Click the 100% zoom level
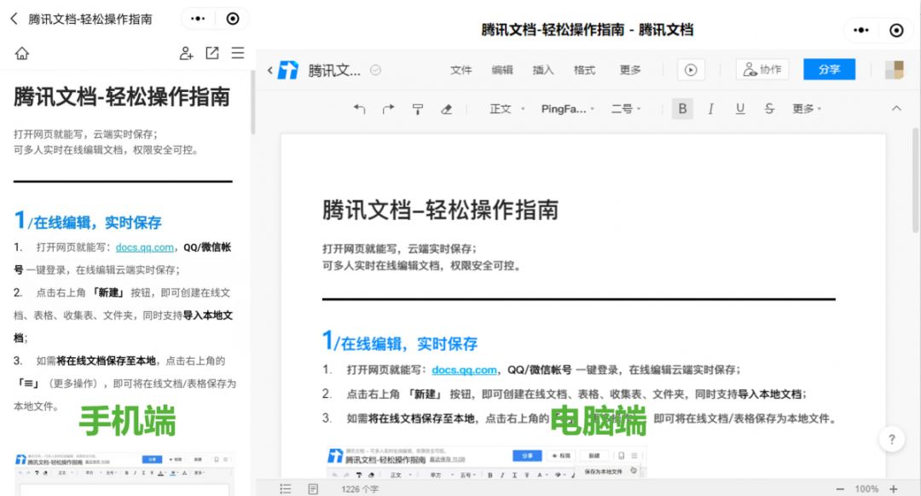This screenshot has width=921, height=496. coord(866,489)
